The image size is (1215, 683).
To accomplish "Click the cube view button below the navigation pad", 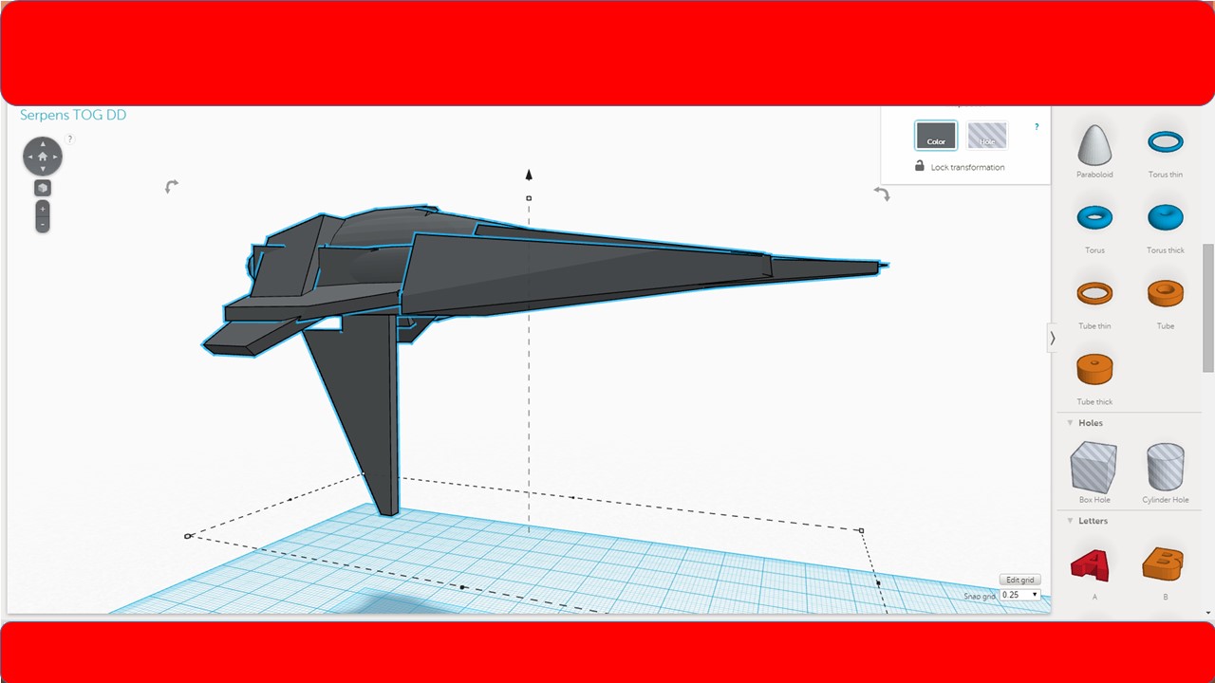I will [x=43, y=188].
